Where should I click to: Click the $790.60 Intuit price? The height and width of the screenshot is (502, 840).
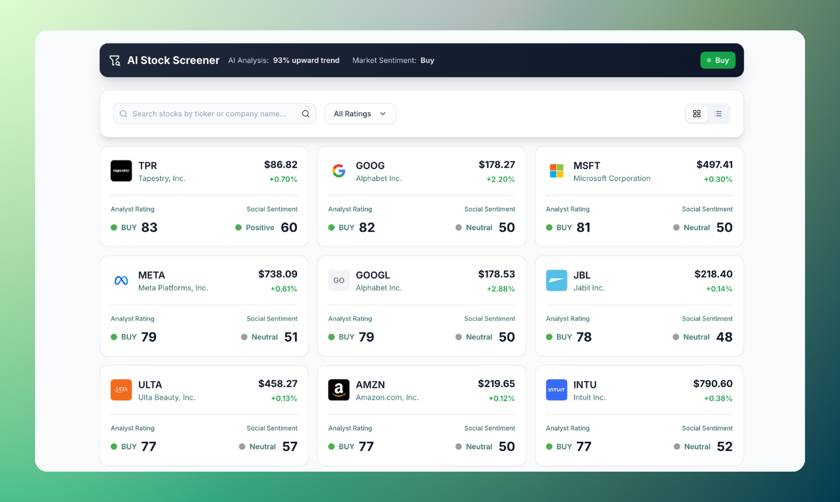tap(713, 384)
